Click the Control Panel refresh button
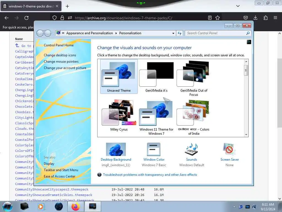The height and width of the screenshot is (212, 282). (180, 33)
